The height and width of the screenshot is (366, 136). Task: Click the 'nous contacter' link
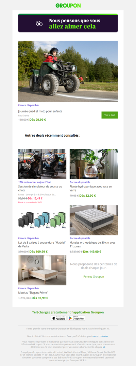coord(101,336)
